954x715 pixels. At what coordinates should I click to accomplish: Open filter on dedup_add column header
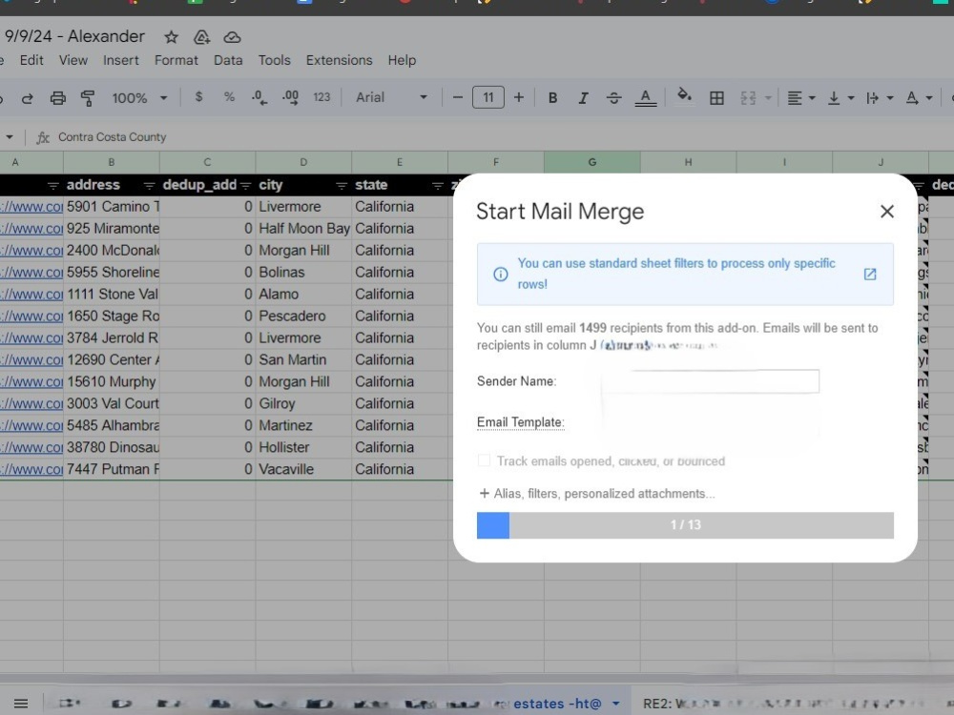(245, 186)
